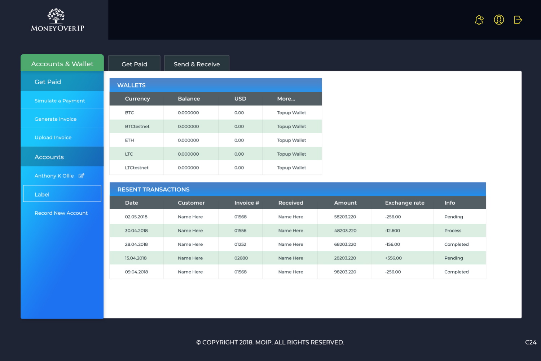The height and width of the screenshot is (361, 541).
Task: Open the Accounts & Wallet sidebar header
Action: click(x=62, y=63)
